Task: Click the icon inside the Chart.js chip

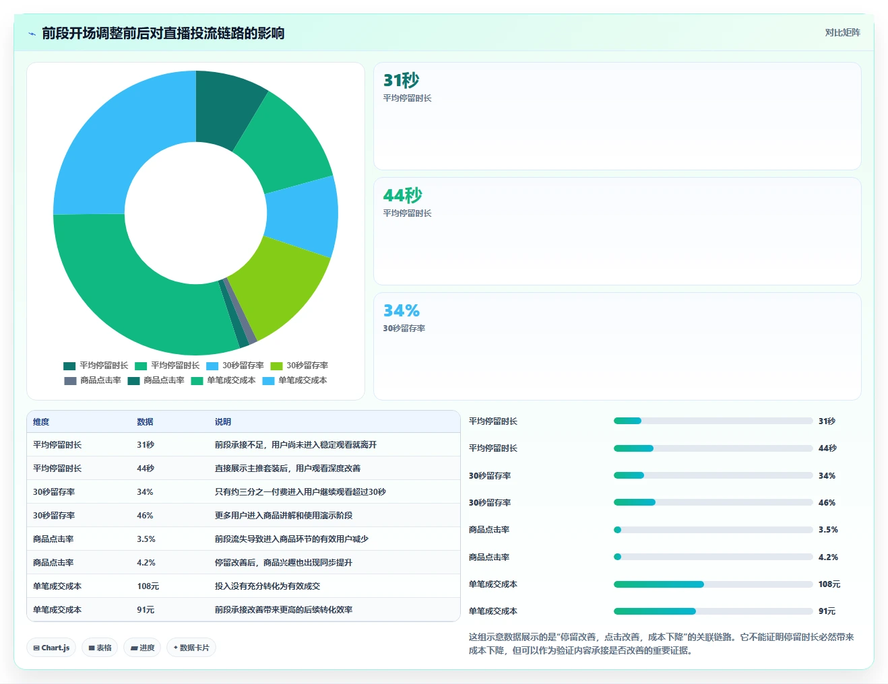Action: click(x=36, y=648)
